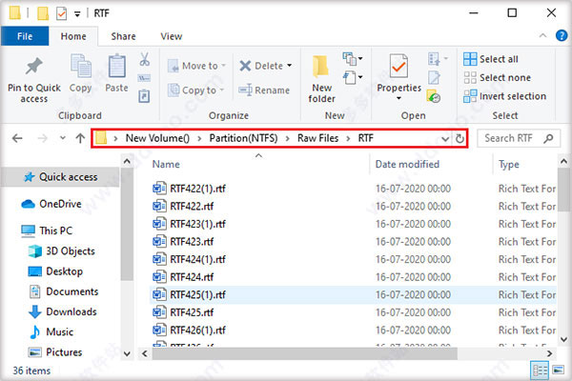Select the Home ribbon tab
Image resolution: width=572 pixels, height=381 pixels.
tap(73, 36)
